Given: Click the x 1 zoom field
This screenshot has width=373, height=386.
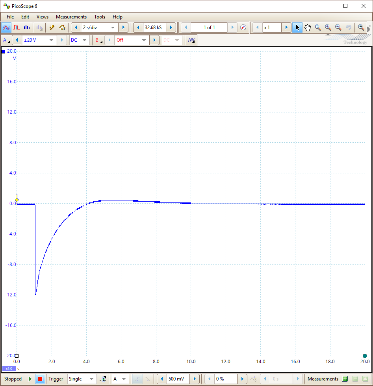Looking at the screenshot, I should point(272,28).
